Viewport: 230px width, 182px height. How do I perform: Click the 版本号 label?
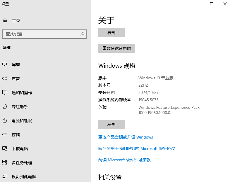point(104,85)
